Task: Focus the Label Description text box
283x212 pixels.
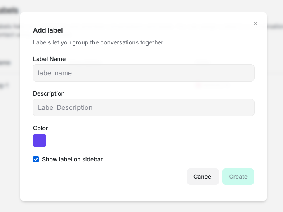Action: 144,107
